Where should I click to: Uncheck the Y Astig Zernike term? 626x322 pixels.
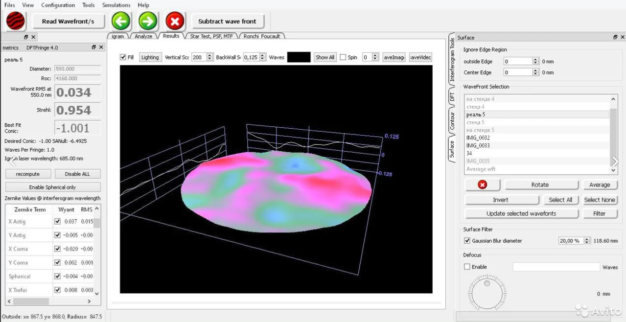[x=57, y=235]
